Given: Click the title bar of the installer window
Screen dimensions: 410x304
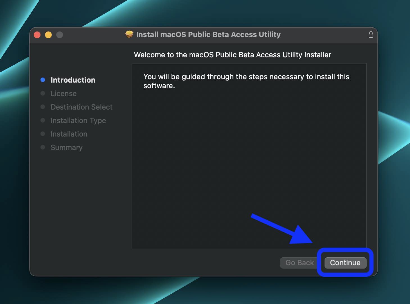Looking at the screenshot, I should 204,34.
